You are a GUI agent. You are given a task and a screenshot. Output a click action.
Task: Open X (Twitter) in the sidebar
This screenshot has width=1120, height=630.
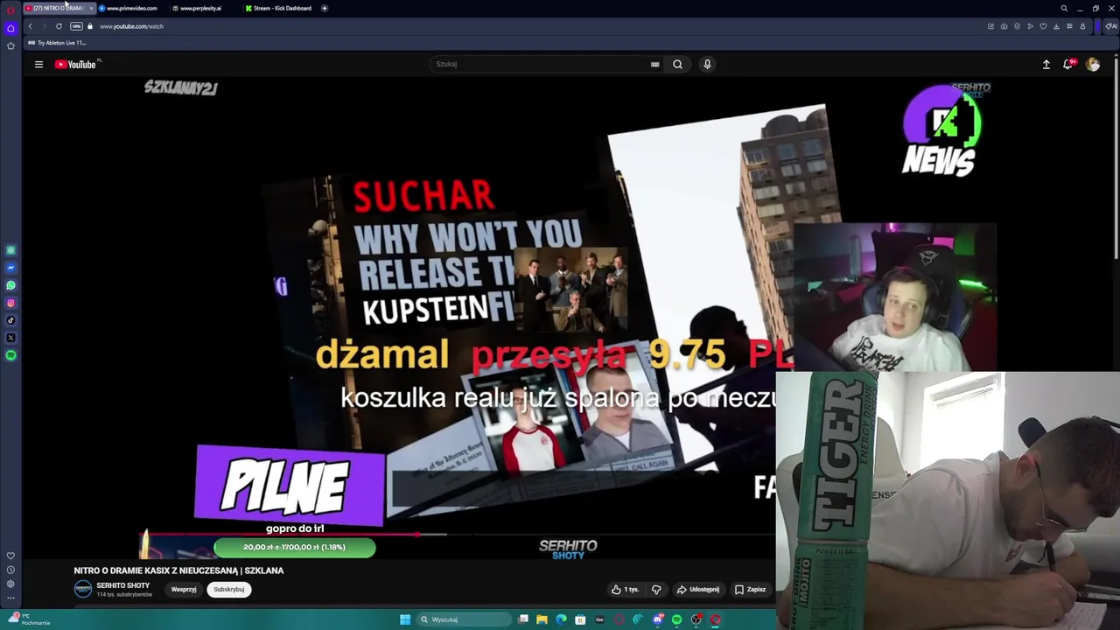pos(10,338)
